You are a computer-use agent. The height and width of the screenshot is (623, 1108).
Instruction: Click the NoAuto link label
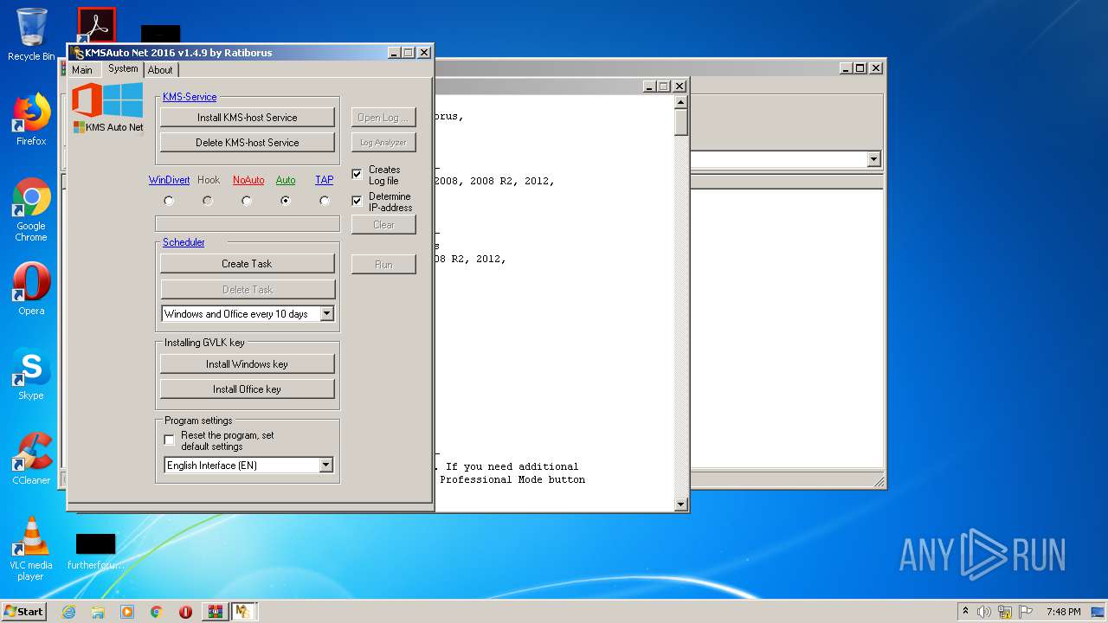click(248, 180)
